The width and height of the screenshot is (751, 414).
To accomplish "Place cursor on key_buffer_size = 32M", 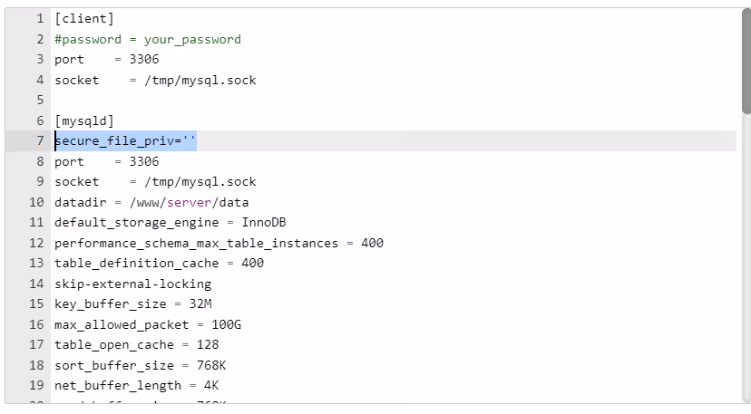I will point(132,303).
